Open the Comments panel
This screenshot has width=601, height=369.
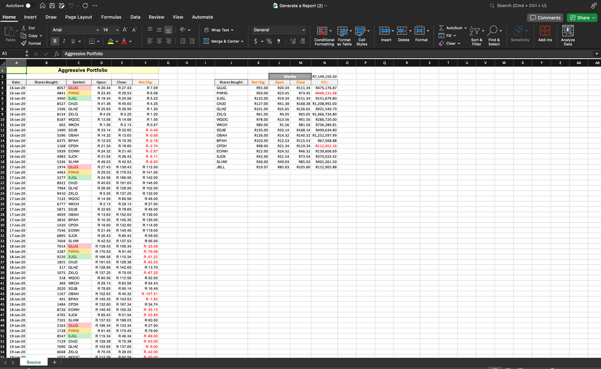[x=545, y=17]
